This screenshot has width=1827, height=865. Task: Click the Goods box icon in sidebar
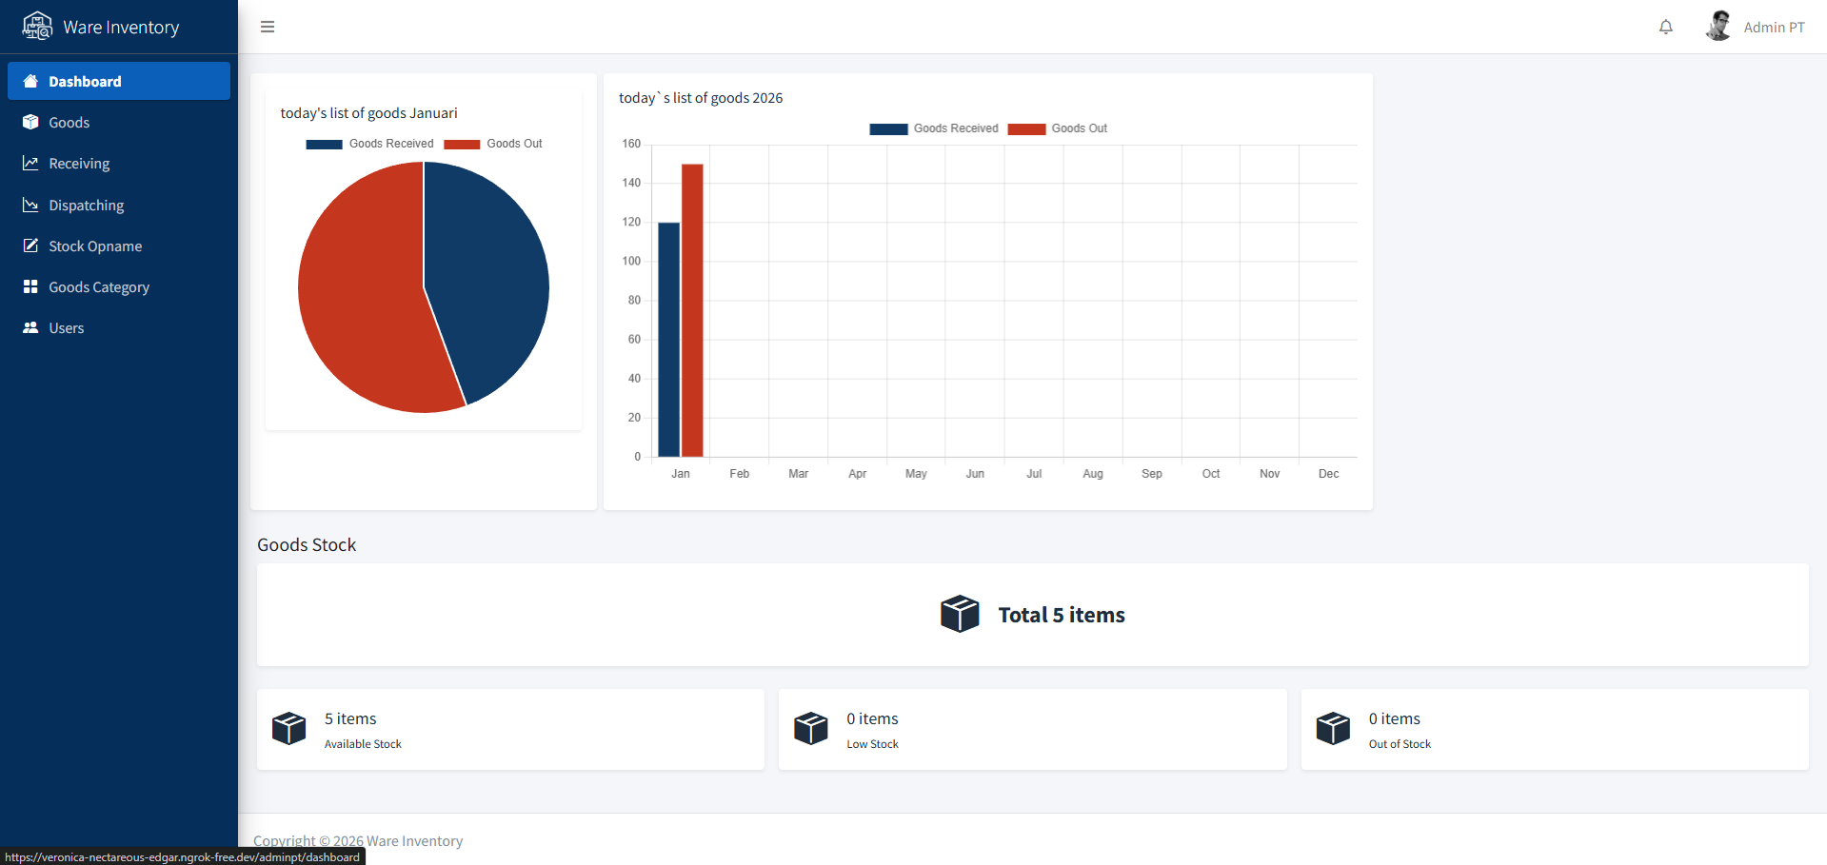coord(30,123)
